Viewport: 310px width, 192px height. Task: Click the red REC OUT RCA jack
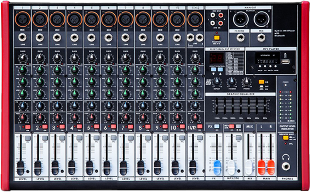pyautogui.click(x=221, y=15)
